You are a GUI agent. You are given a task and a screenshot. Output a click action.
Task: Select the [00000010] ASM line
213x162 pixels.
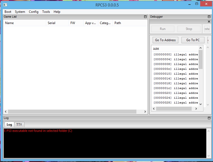click(176, 74)
